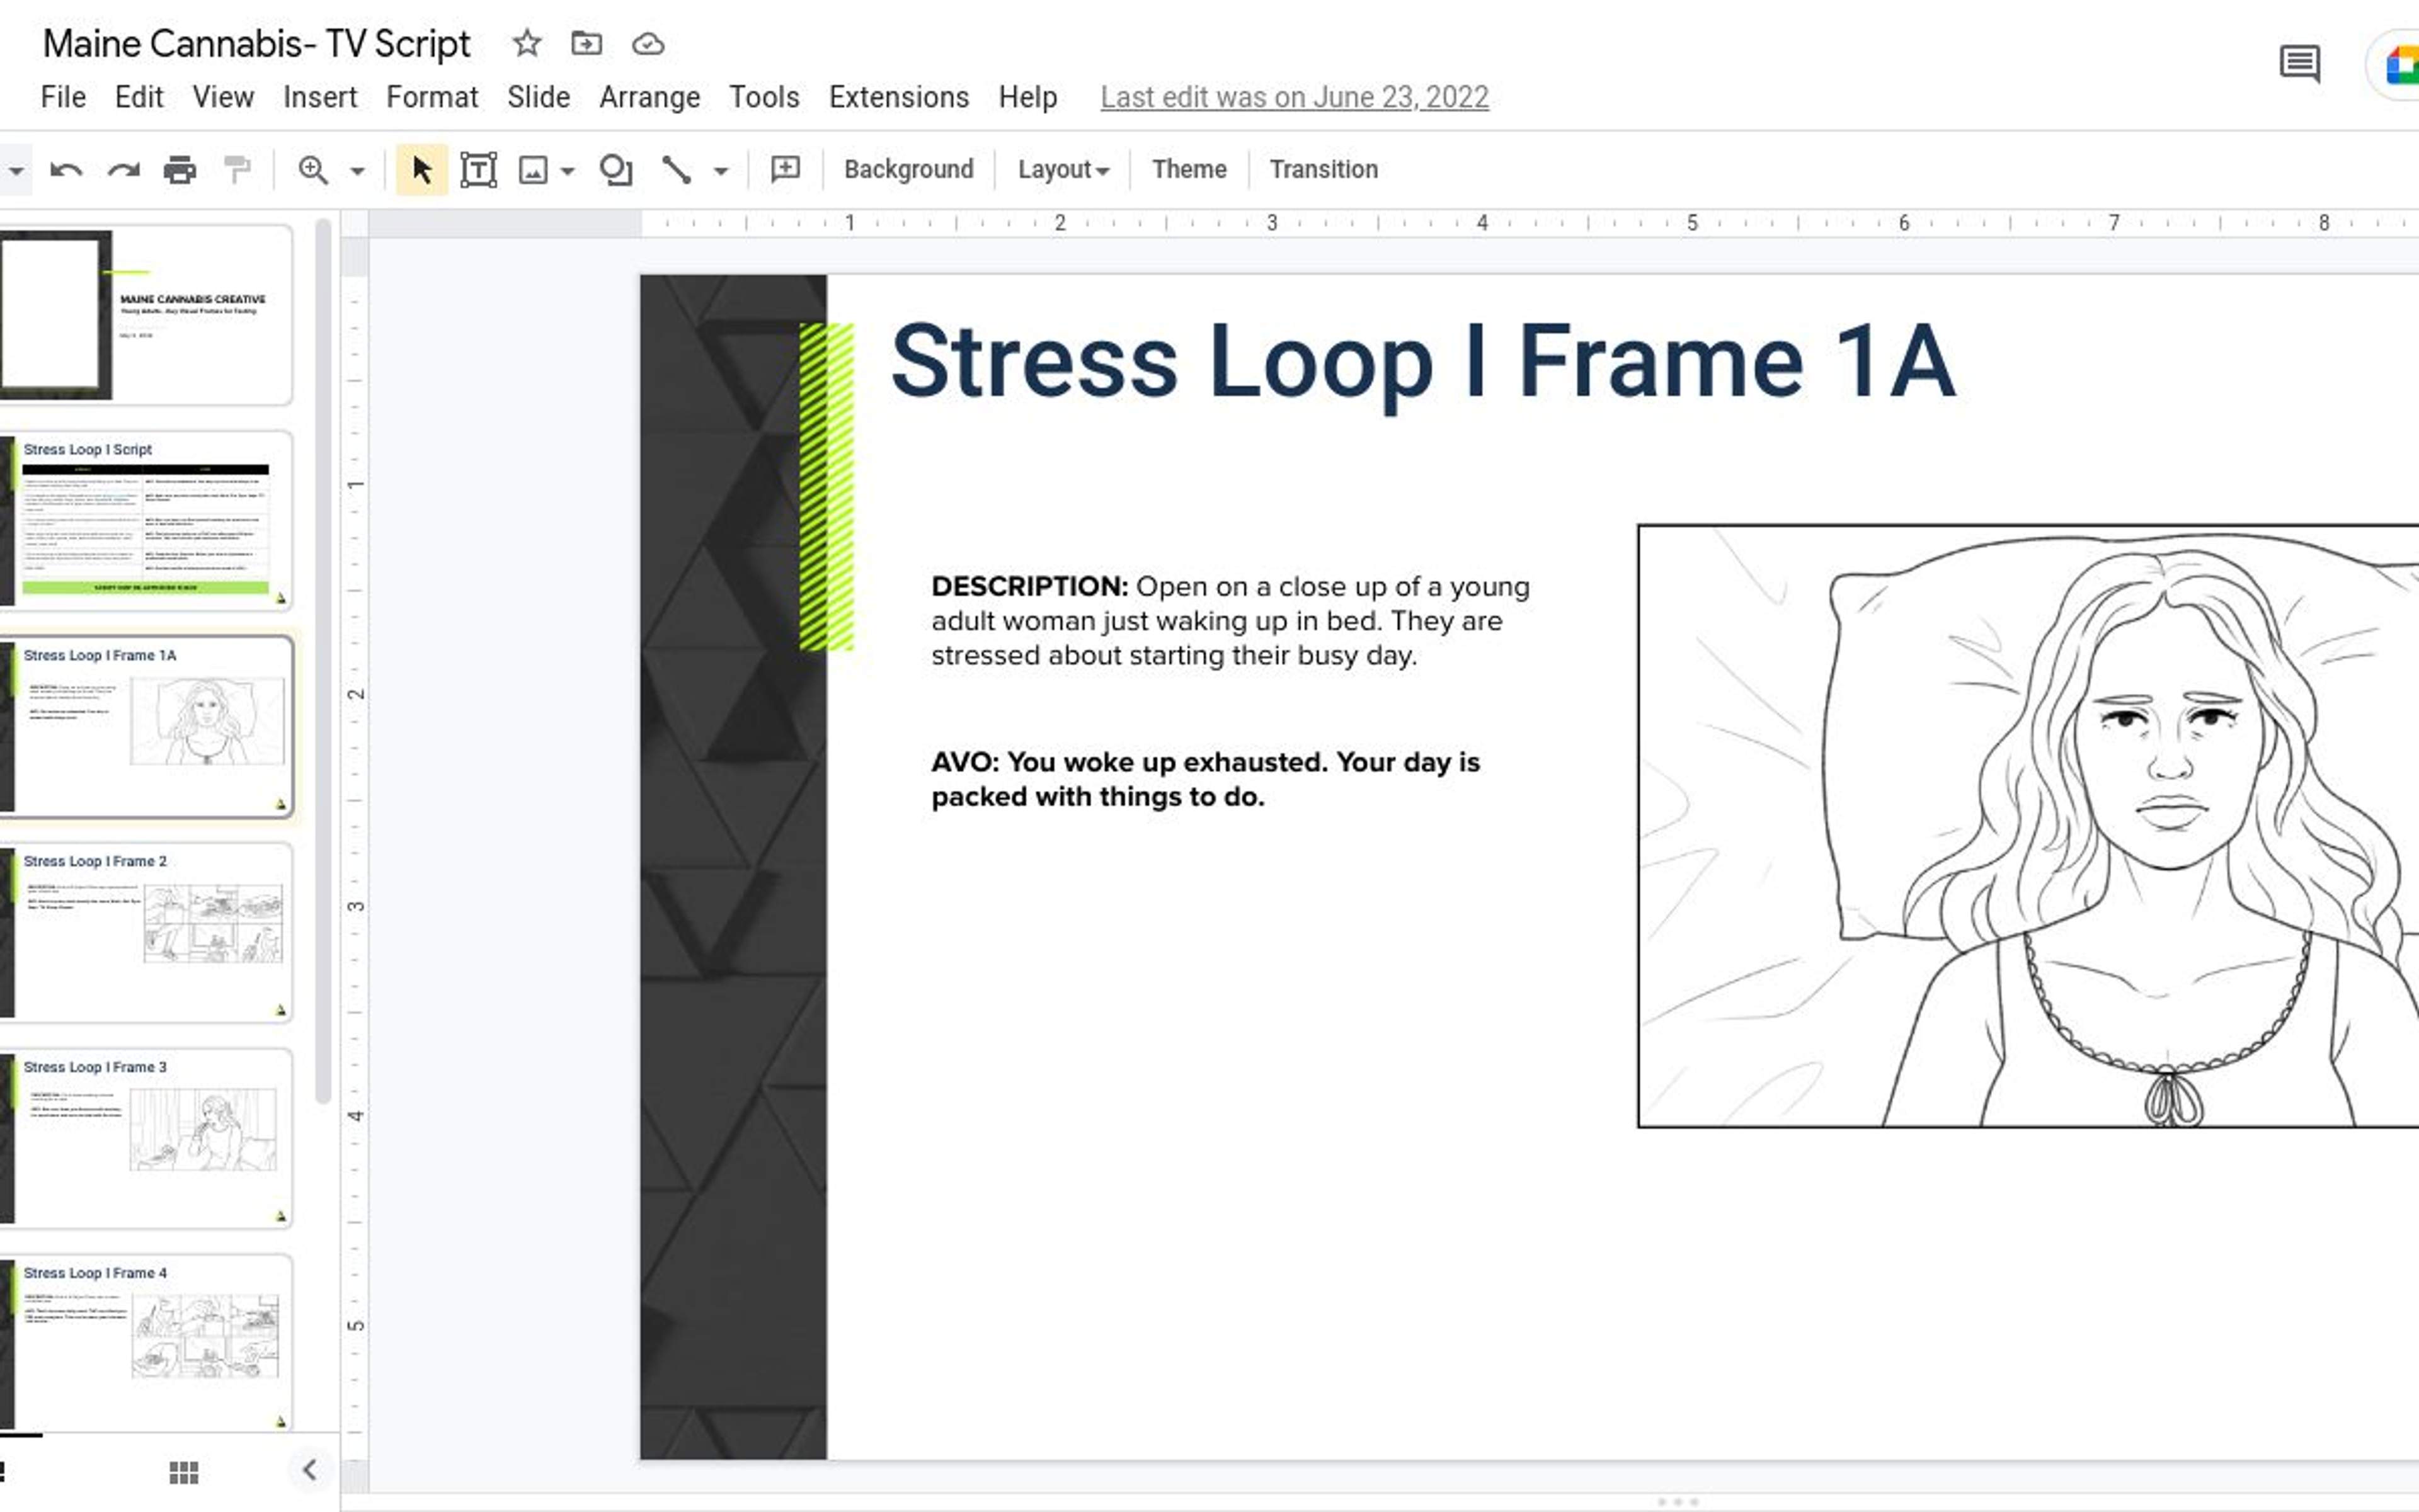Open the Insert menu
2419x1512 pixels.
pos(320,97)
